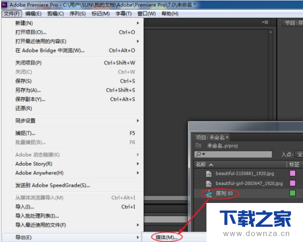This screenshot has width=303, height=242.
Task: Click the bin folder icon beside 未命名.prproj
Action: click(x=198, y=145)
